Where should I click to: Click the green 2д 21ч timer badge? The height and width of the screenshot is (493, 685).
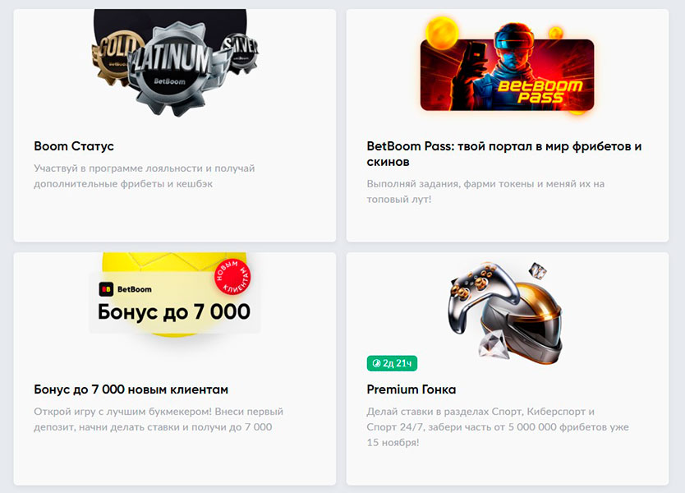coord(392,363)
